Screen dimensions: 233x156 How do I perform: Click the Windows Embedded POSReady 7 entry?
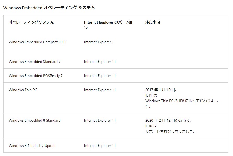point(35,75)
